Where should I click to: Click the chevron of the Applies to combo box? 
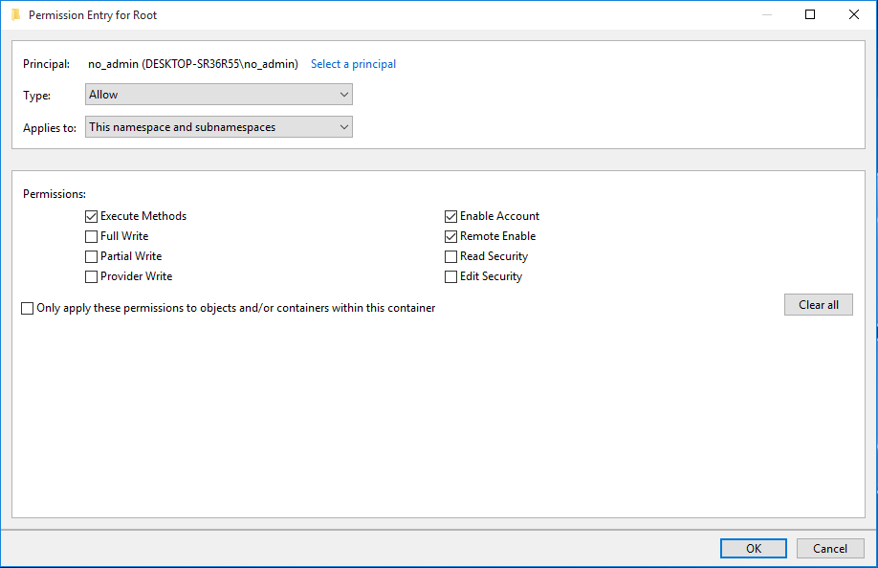[x=343, y=127]
